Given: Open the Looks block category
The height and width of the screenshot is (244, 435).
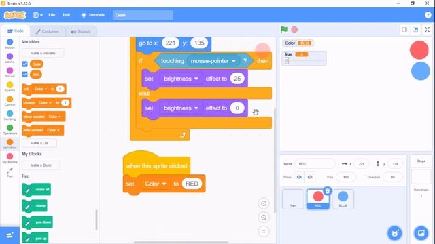Looking at the screenshot, I should 10,58.
